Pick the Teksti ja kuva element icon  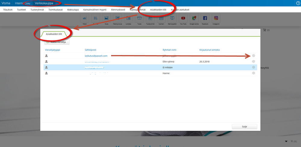[x=118, y=18]
